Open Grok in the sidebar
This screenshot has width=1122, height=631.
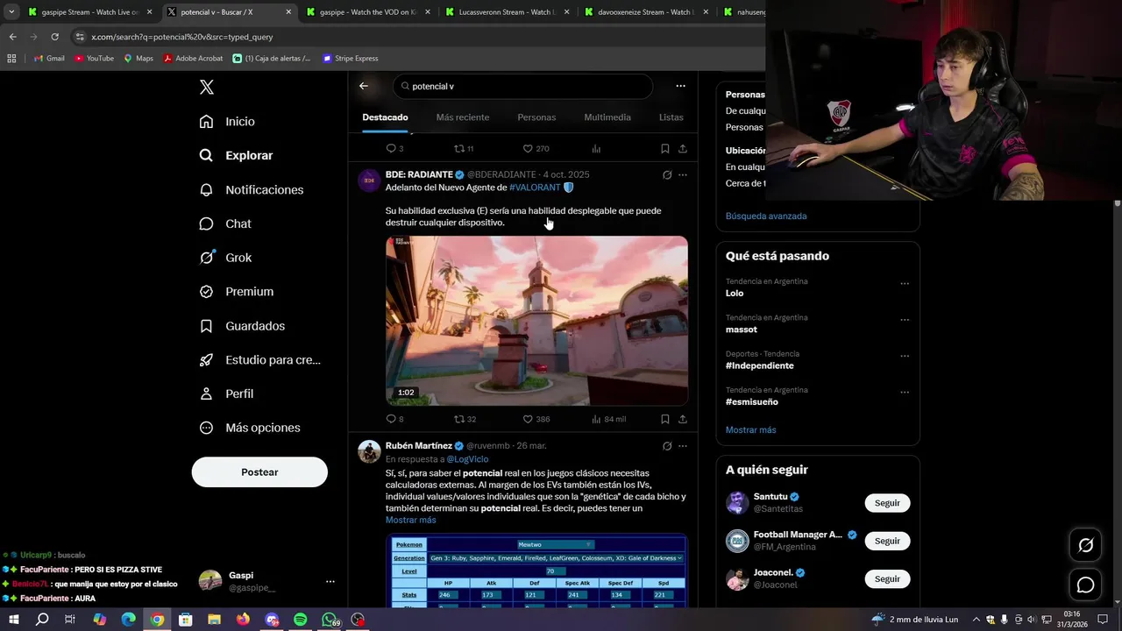[225, 258]
